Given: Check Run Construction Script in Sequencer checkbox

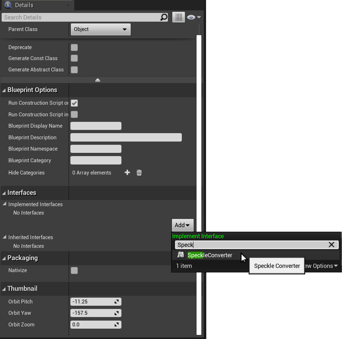Looking at the screenshot, I should (x=74, y=114).
